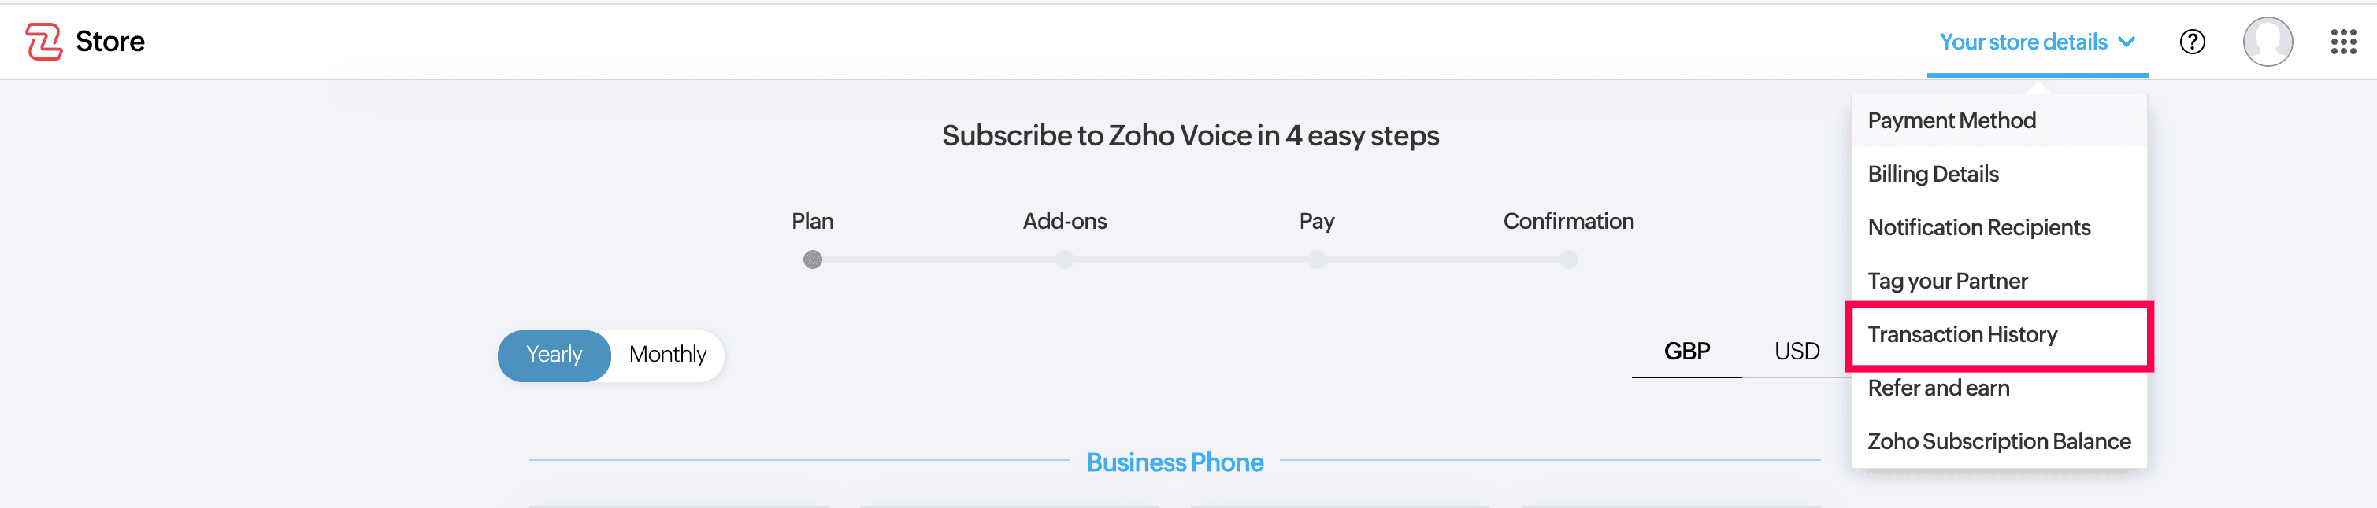Screen dimensions: 2377x508
Task: Click the Store title text link
Action: click(x=109, y=42)
